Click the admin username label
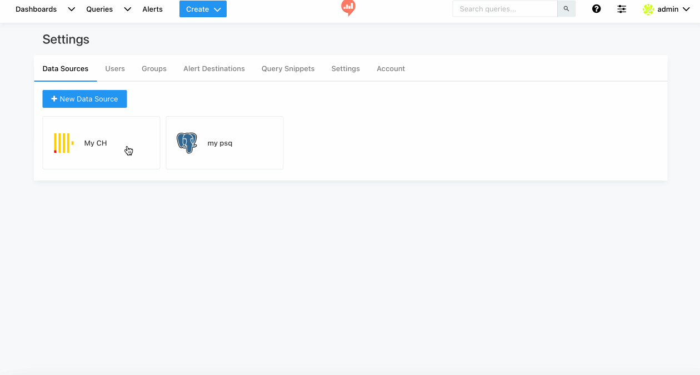The image size is (700, 375). point(668,9)
